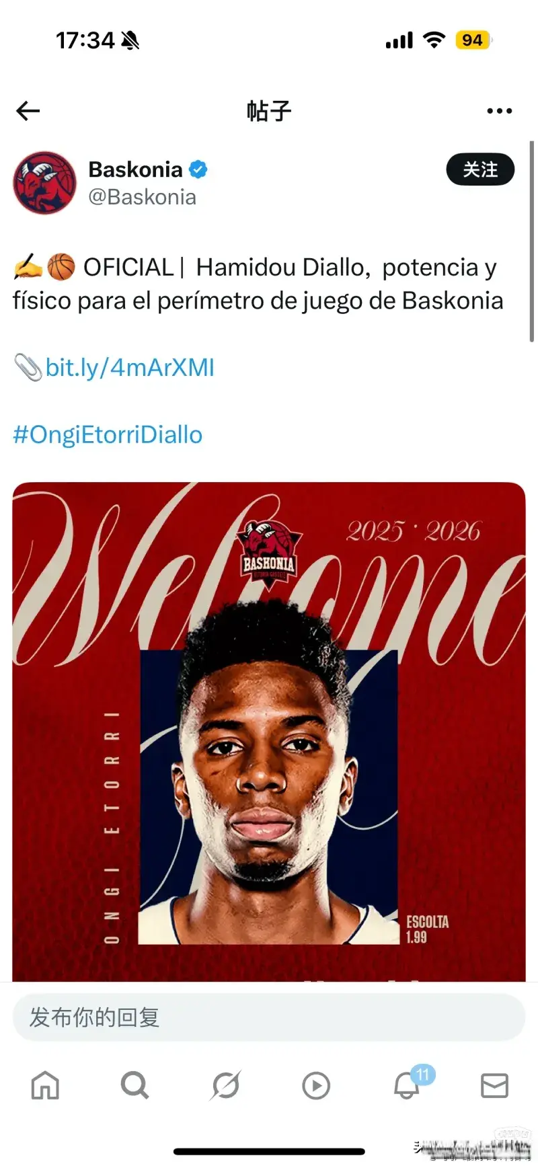Tap the back arrow icon
This screenshot has width=538, height=1166.
tap(28, 111)
